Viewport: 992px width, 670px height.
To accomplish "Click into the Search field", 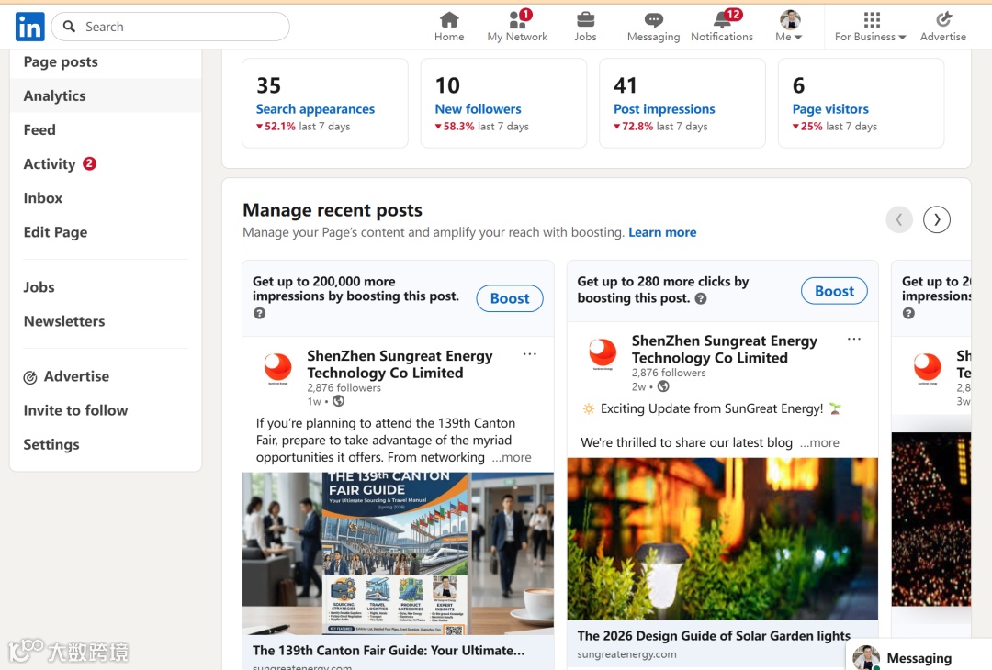I will 171,27.
